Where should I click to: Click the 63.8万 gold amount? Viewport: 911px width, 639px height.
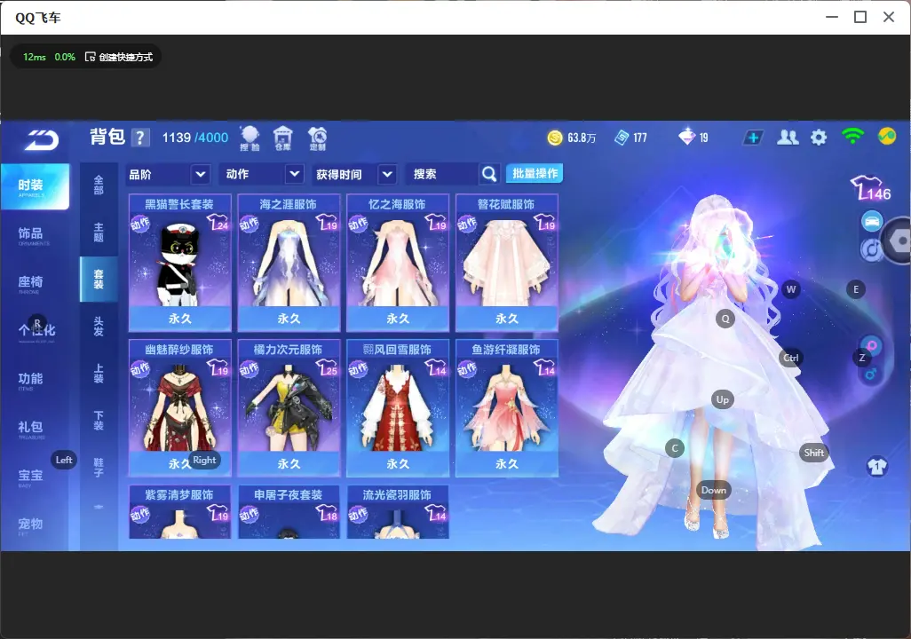point(582,138)
